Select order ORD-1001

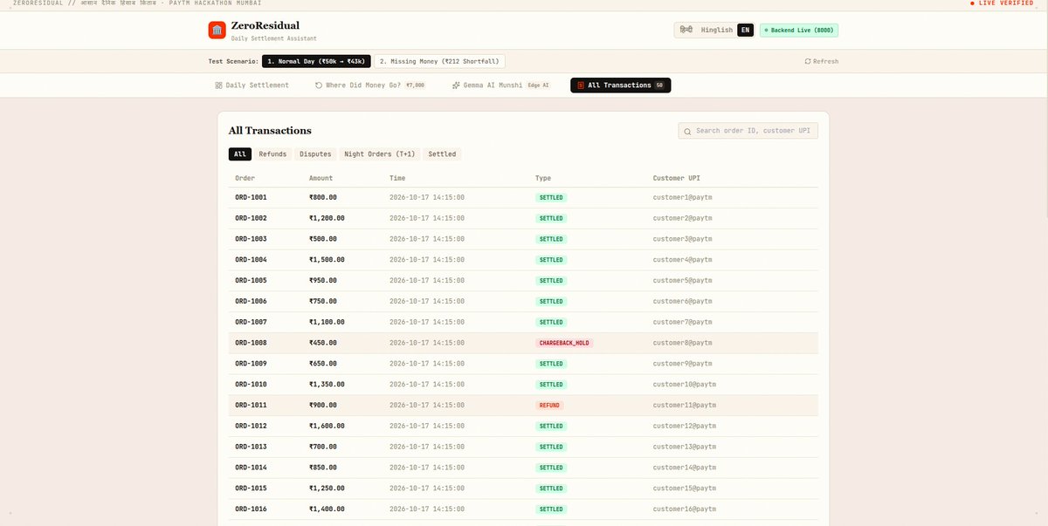pyautogui.click(x=523, y=197)
